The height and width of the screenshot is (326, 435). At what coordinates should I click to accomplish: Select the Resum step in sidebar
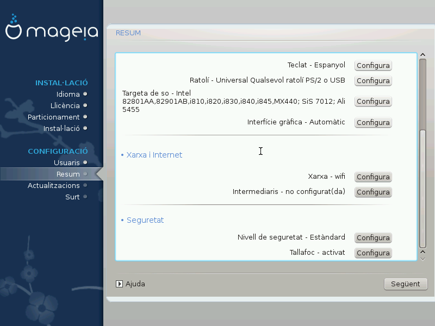pyautogui.click(x=68, y=174)
